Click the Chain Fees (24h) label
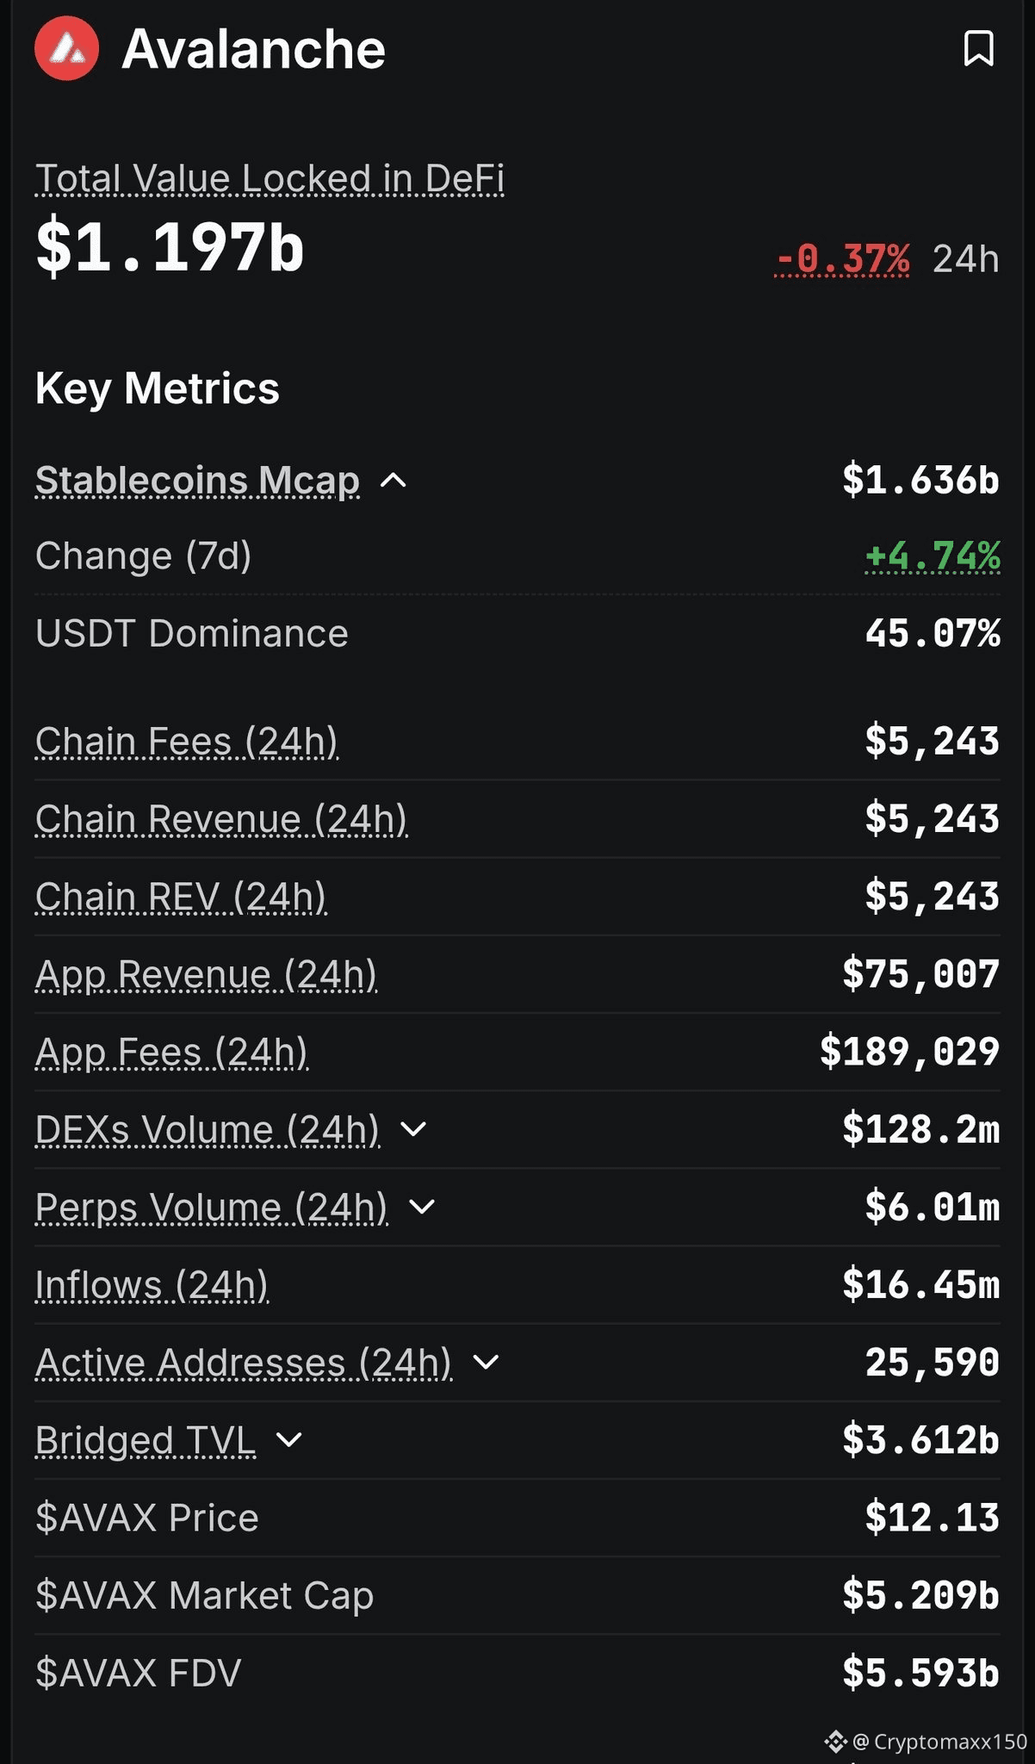This screenshot has height=1764, width=1035. click(187, 742)
